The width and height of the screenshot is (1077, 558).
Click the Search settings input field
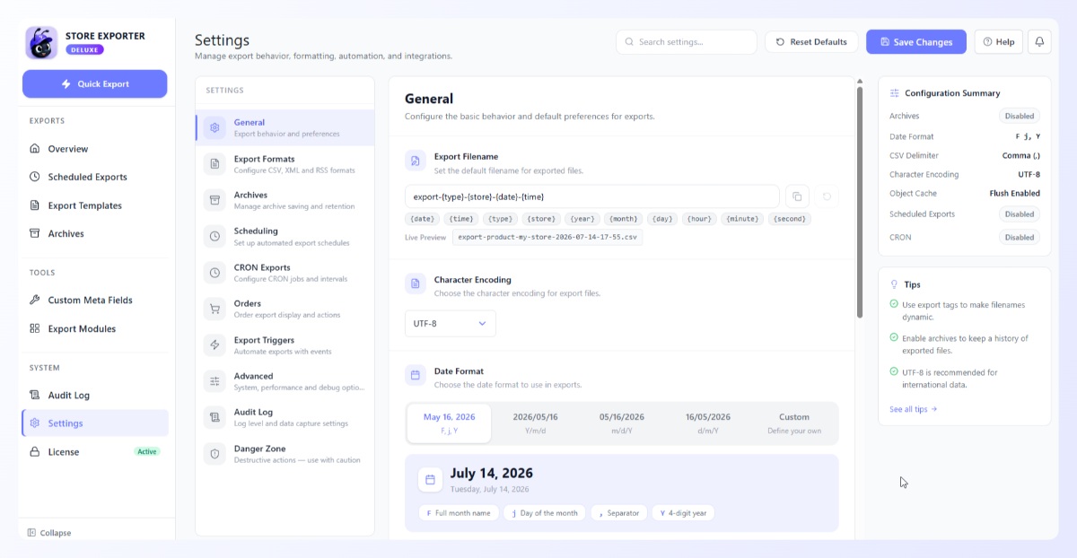(x=687, y=42)
